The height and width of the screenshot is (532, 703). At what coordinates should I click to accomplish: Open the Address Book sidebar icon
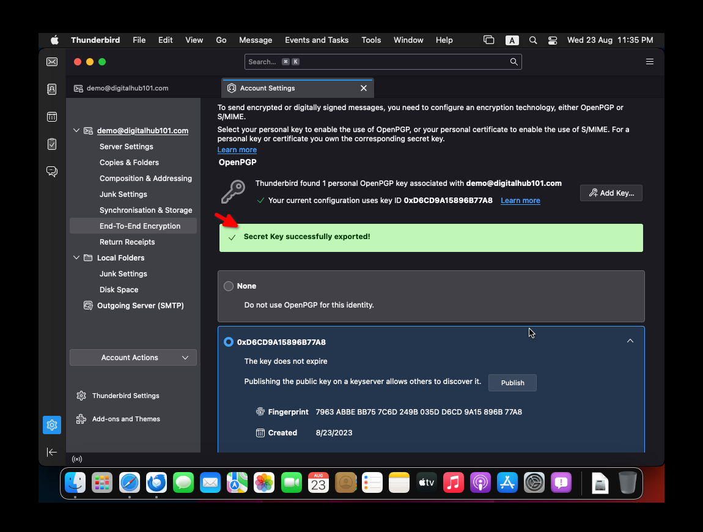(52, 89)
